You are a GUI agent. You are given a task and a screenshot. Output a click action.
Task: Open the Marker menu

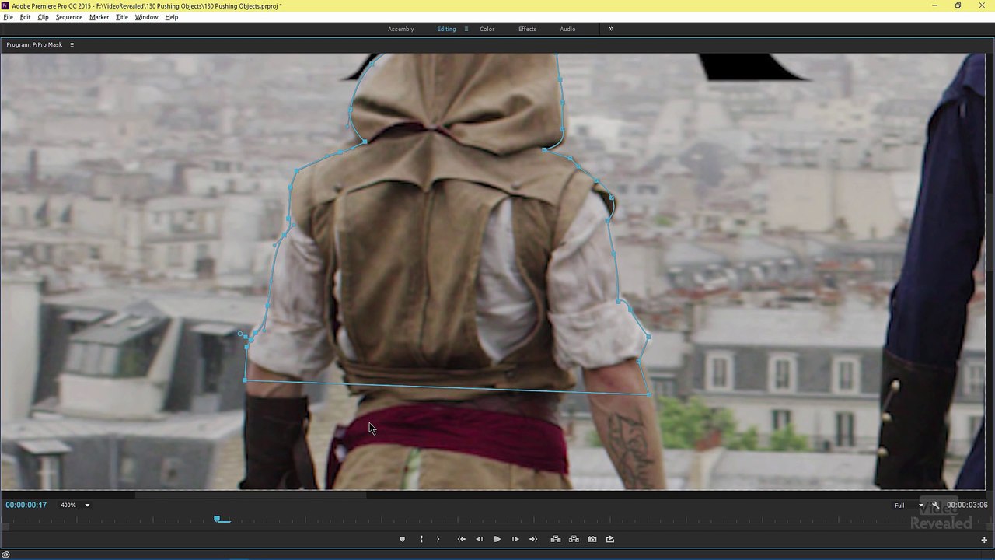pyautogui.click(x=99, y=17)
